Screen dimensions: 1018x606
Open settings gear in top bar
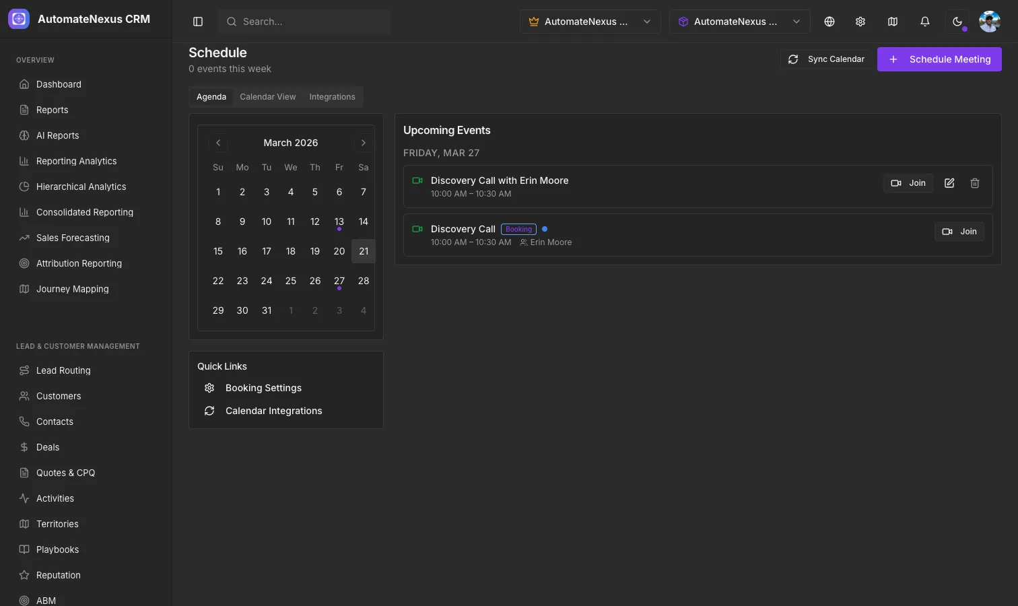pos(860,22)
